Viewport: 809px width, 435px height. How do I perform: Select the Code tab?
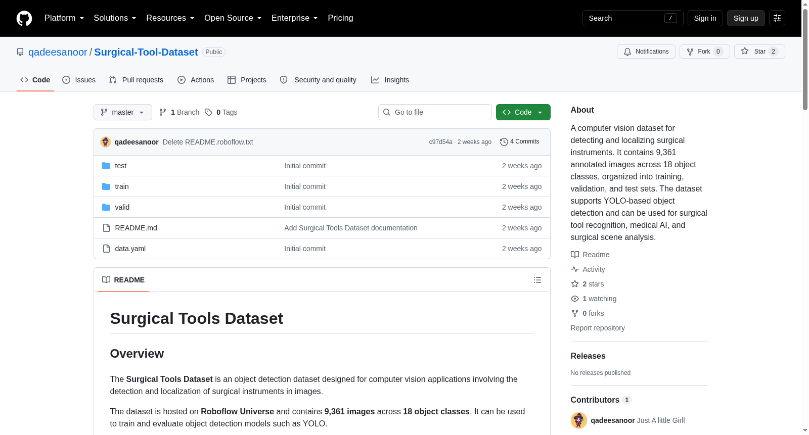tap(35, 80)
